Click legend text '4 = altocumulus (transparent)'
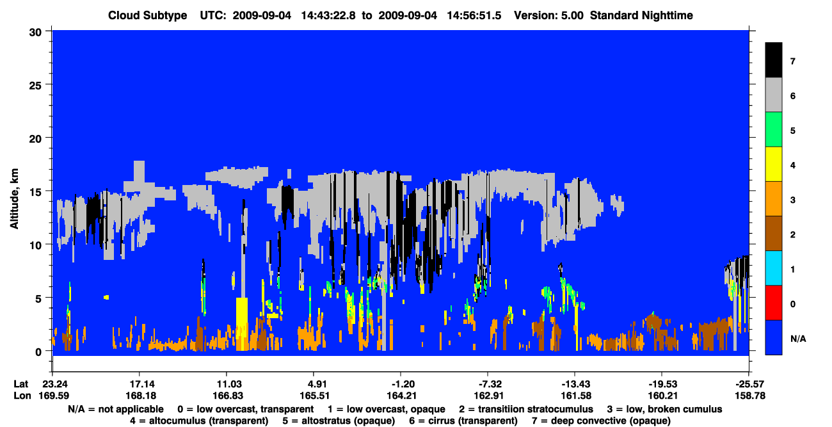This screenshot has width=832, height=427. click(x=198, y=421)
